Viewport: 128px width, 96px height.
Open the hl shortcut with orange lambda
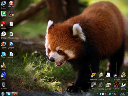[116, 86]
